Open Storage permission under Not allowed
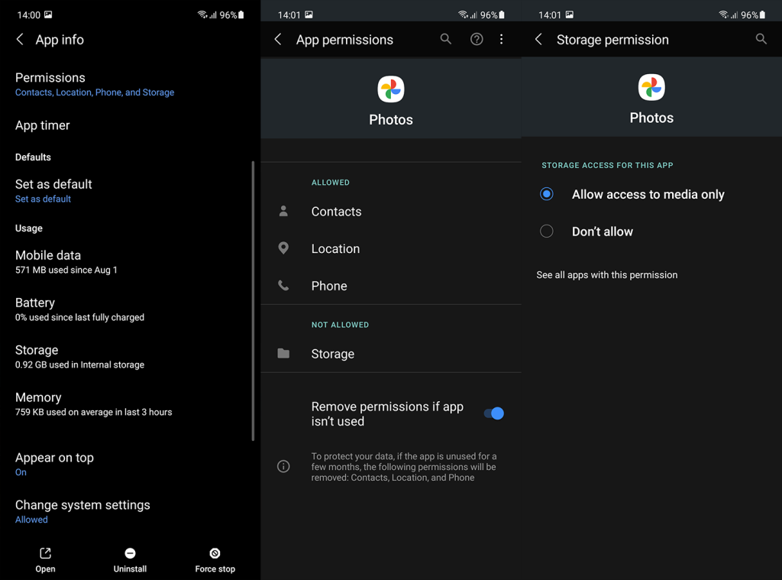 pos(391,353)
